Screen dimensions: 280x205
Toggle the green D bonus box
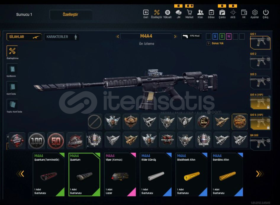pyautogui.click(x=222, y=36)
